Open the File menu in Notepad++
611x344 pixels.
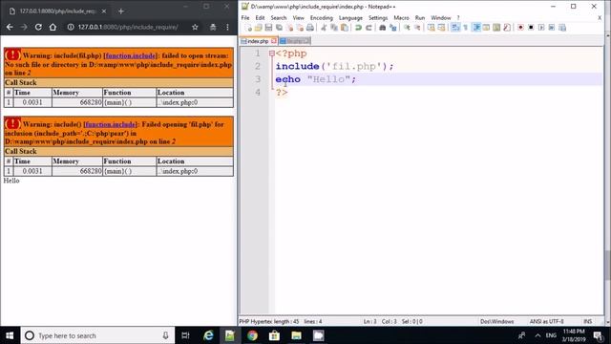245,18
